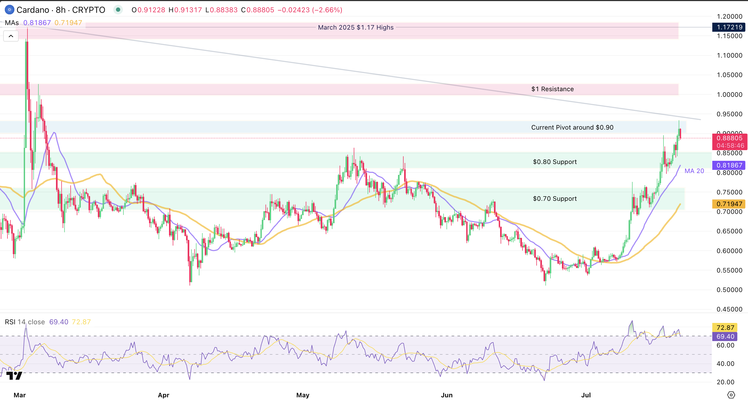The height and width of the screenshot is (400, 748).
Task: Click the 1.20000 price scale label
Action: point(729,16)
